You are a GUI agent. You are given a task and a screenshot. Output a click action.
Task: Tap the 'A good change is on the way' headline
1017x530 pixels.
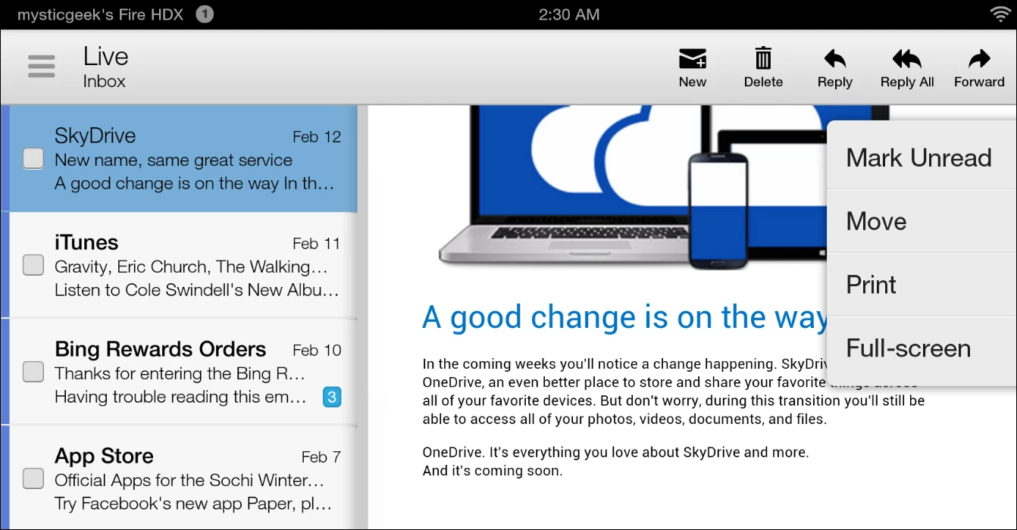click(624, 318)
